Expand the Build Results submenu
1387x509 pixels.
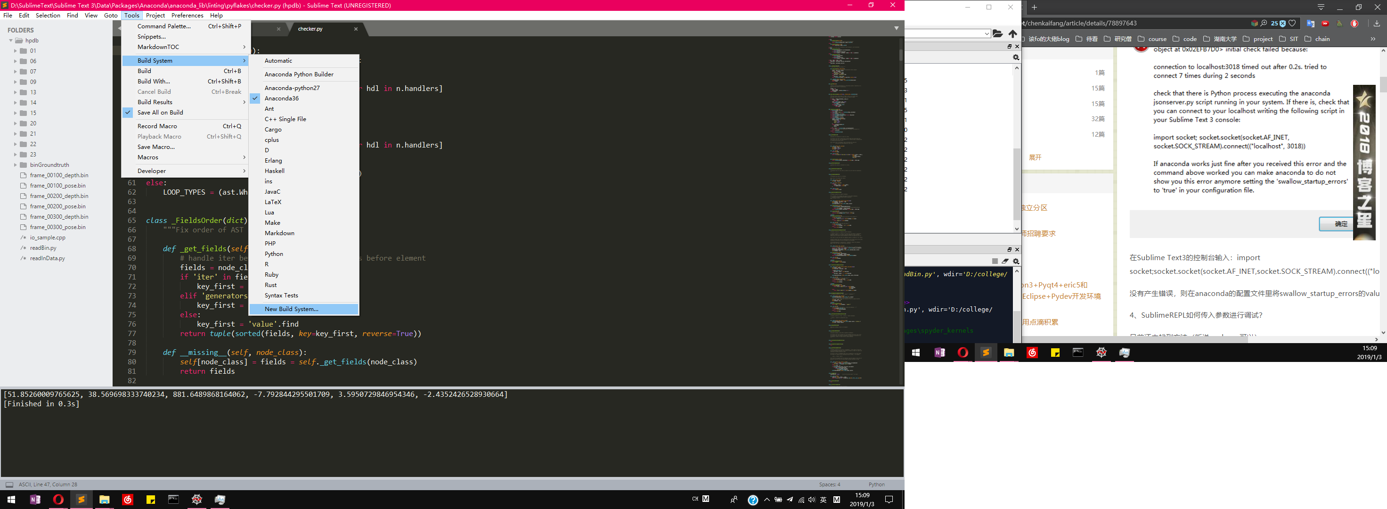tap(185, 102)
